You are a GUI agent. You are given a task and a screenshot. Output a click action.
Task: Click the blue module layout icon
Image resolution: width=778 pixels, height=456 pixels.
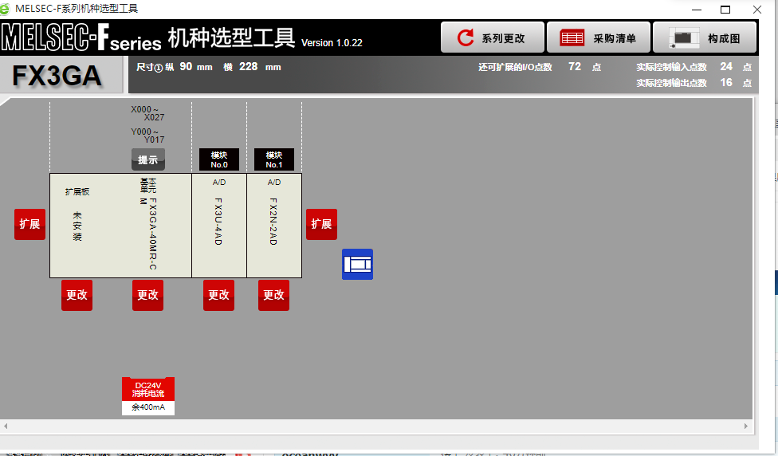pos(357,264)
